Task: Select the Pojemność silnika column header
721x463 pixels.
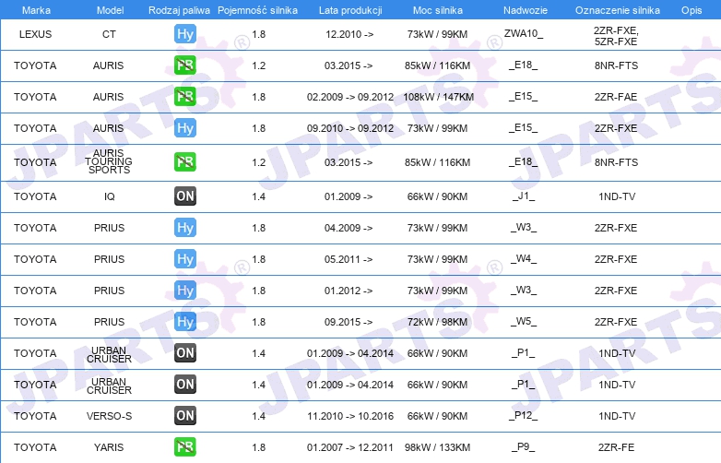Action: click(257, 10)
